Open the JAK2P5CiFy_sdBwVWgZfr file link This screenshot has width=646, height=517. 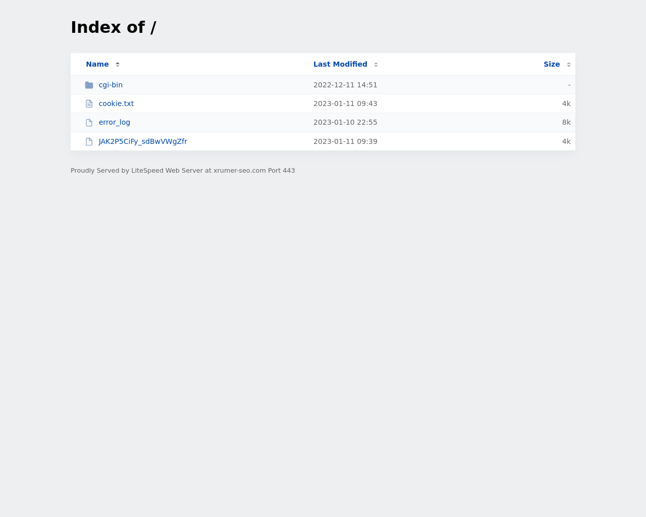click(x=143, y=141)
